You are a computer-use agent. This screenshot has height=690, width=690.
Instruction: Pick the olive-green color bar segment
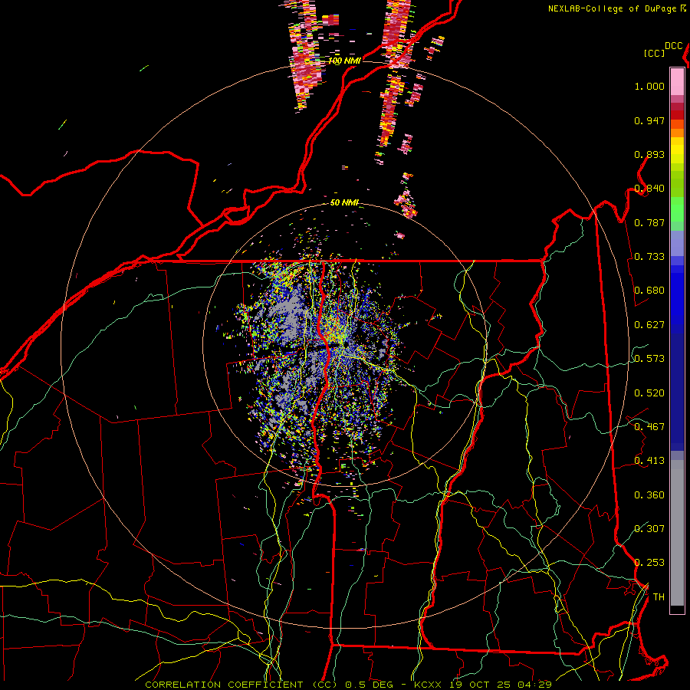677,183
